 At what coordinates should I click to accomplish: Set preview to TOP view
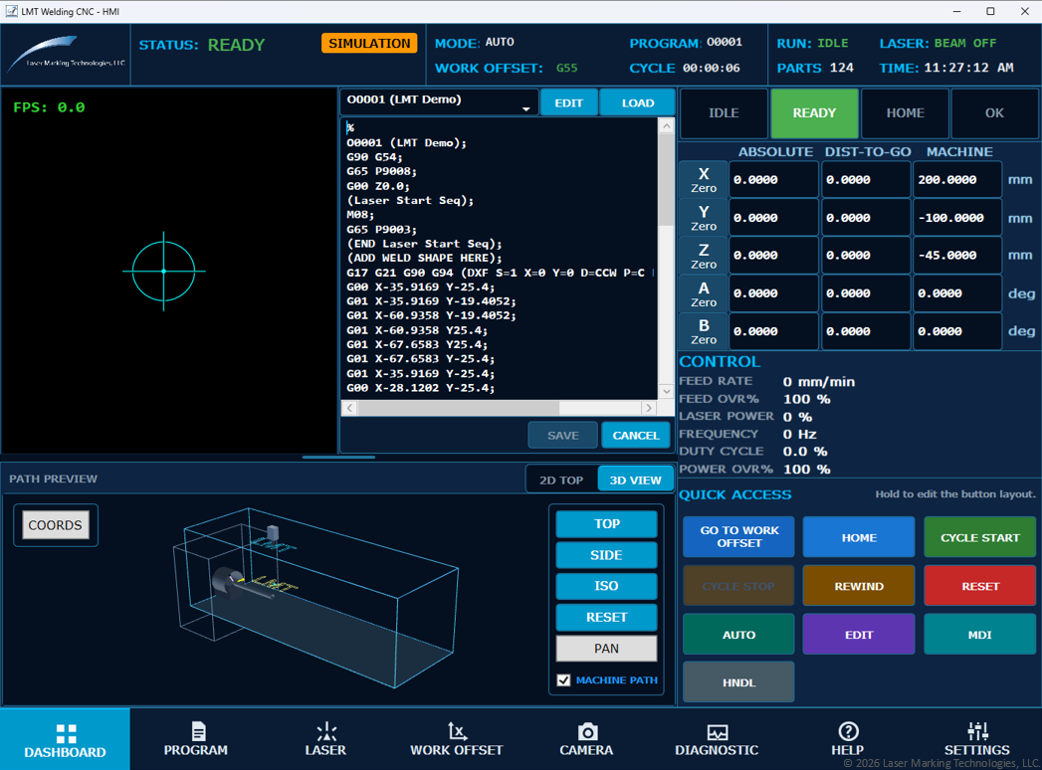(606, 523)
